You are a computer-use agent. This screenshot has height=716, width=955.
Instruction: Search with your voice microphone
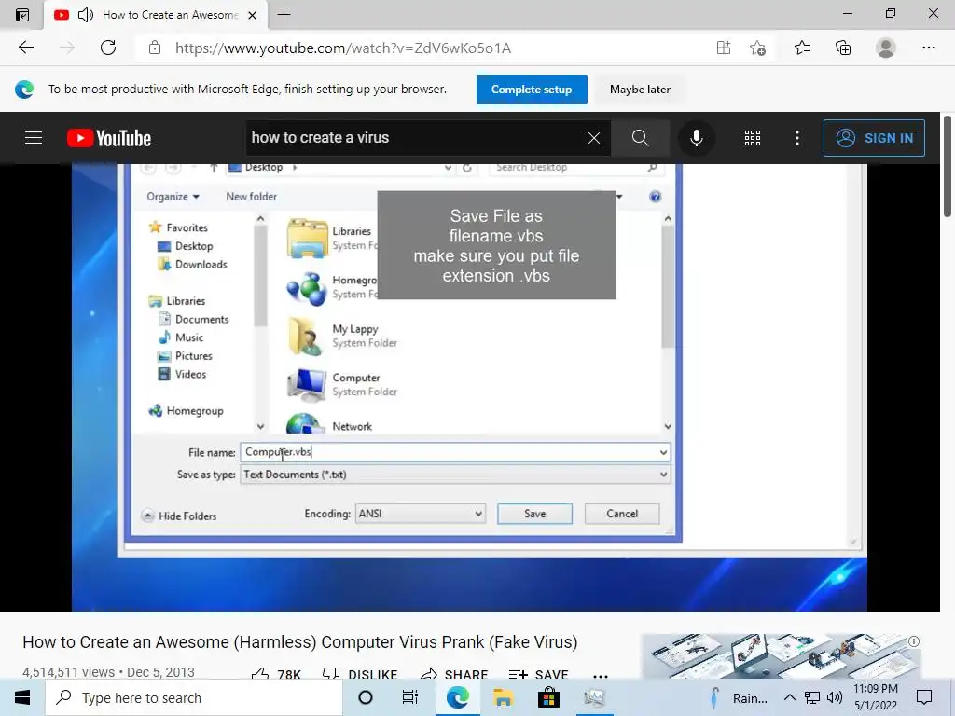[696, 138]
